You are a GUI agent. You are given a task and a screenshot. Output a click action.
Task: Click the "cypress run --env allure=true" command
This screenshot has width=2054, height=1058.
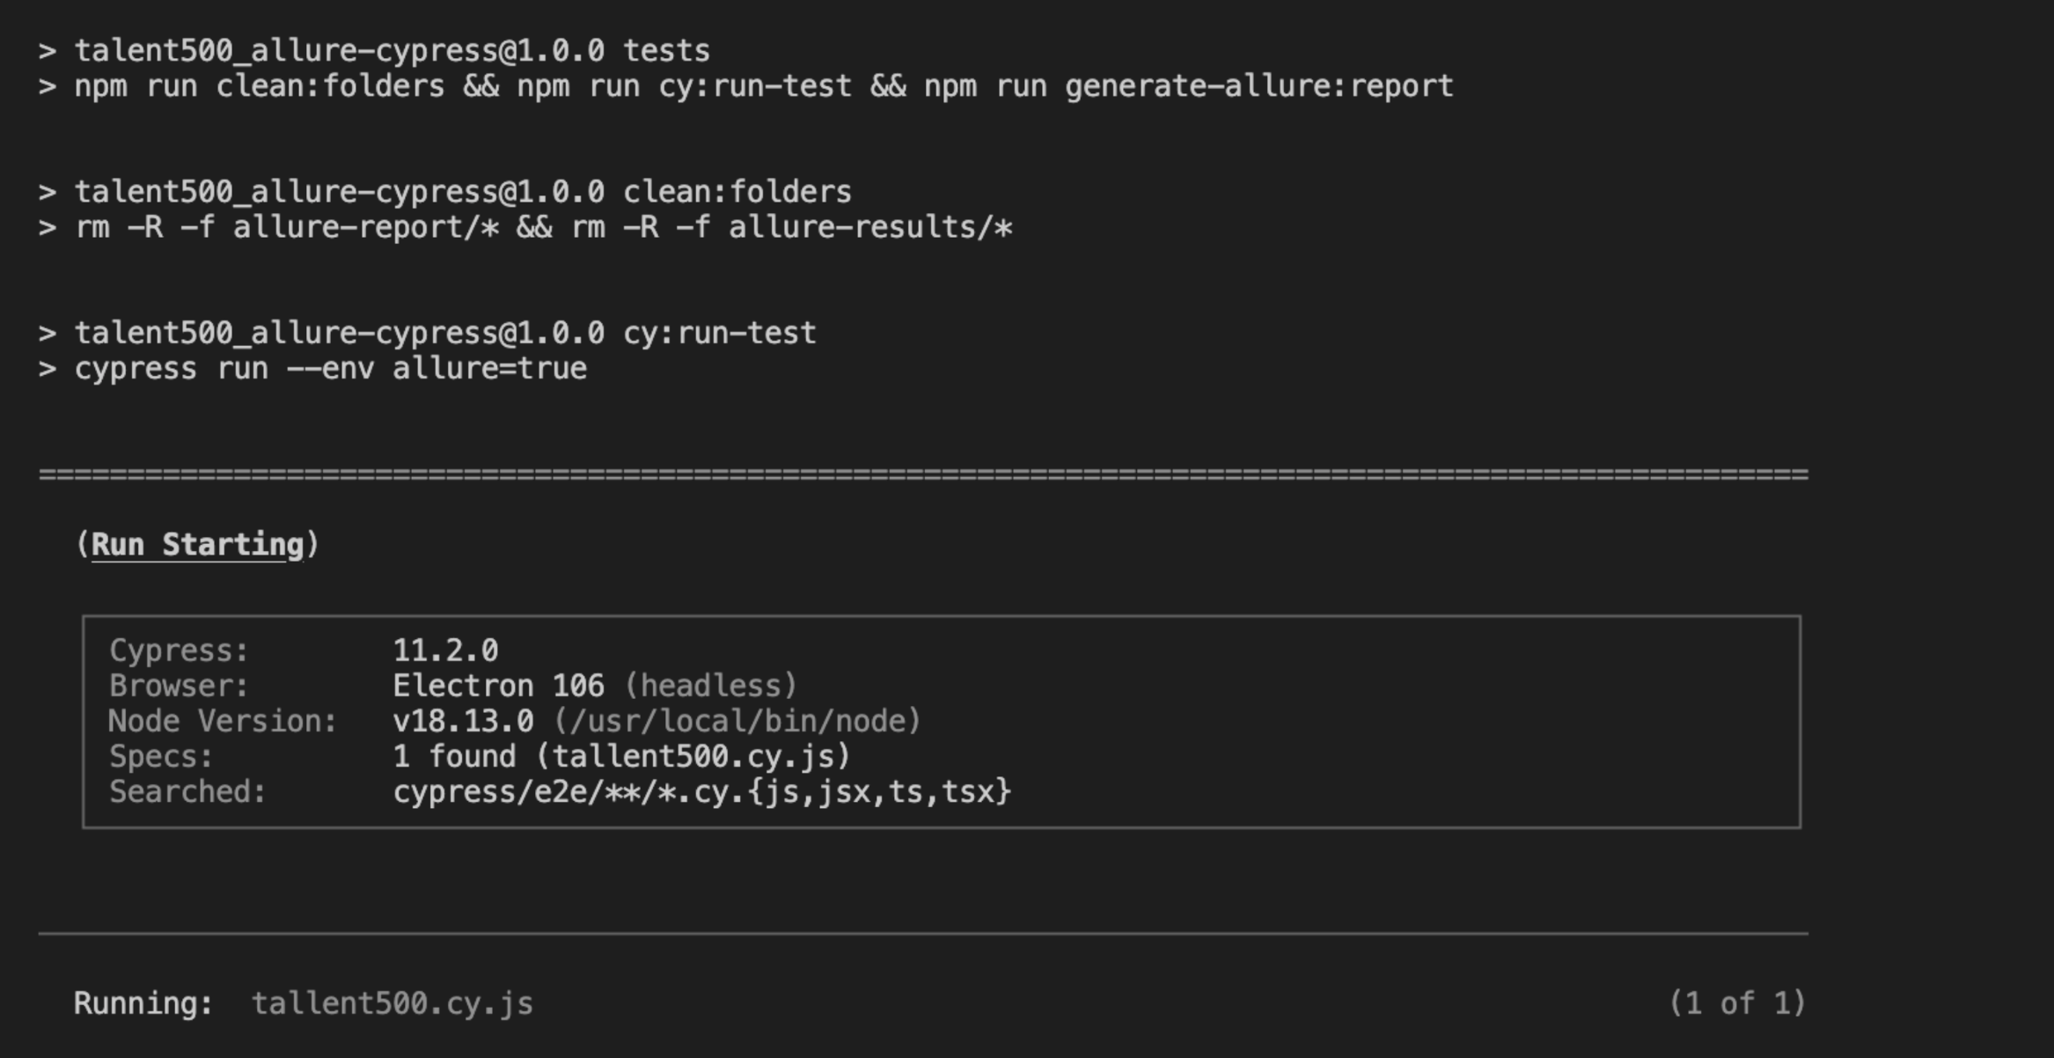tap(330, 369)
